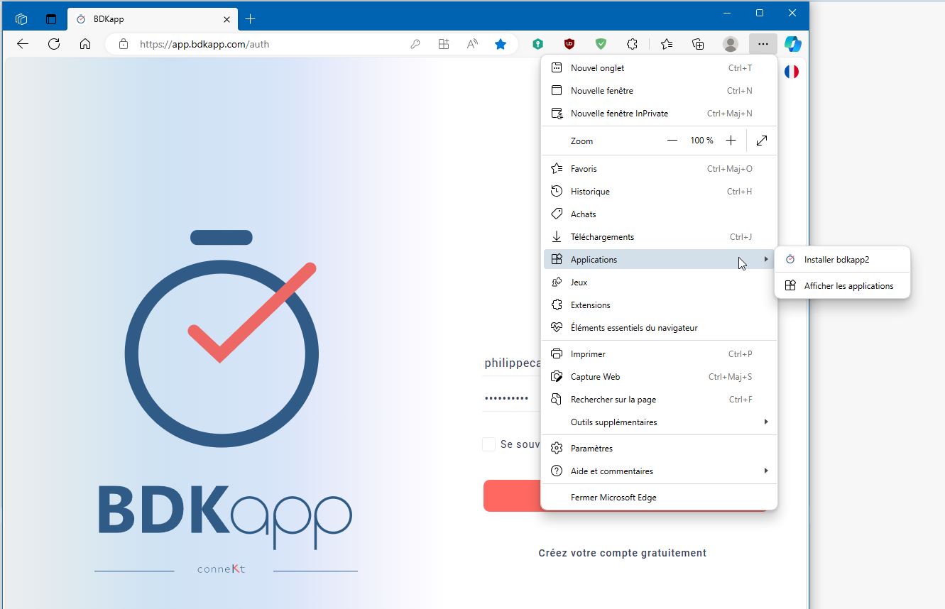This screenshot has width=945, height=609.
Task: Expand Outils supplémentaires submenu
Action: (x=659, y=422)
